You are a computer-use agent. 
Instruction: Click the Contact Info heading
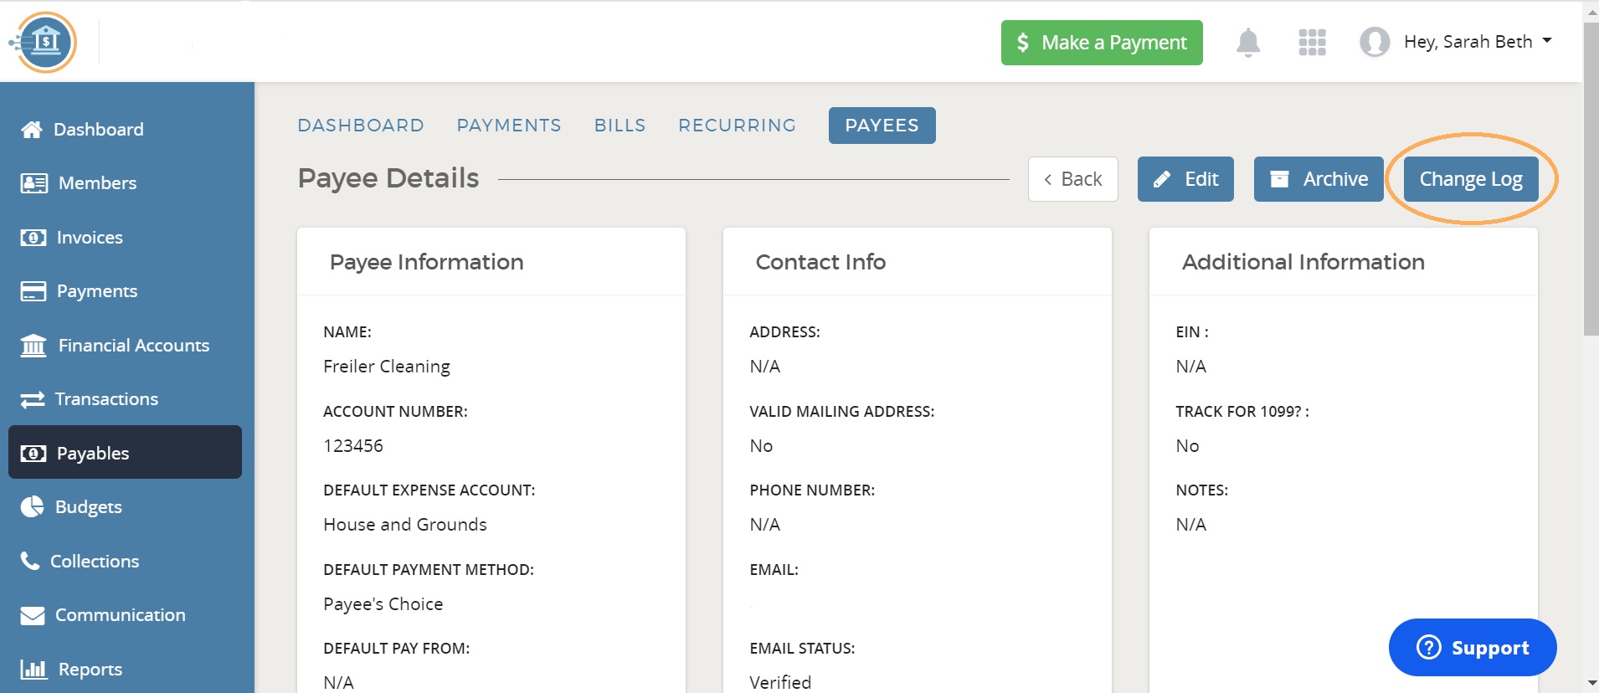coord(820,262)
